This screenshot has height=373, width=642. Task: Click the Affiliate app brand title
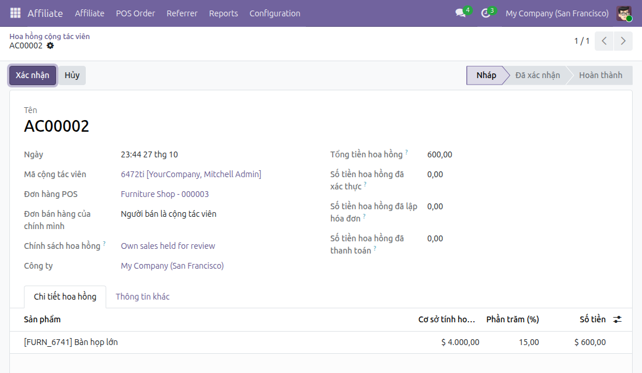click(x=45, y=13)
